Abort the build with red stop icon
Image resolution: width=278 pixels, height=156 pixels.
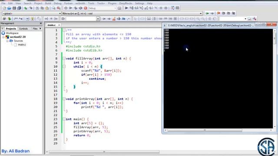tap(86, 8)
